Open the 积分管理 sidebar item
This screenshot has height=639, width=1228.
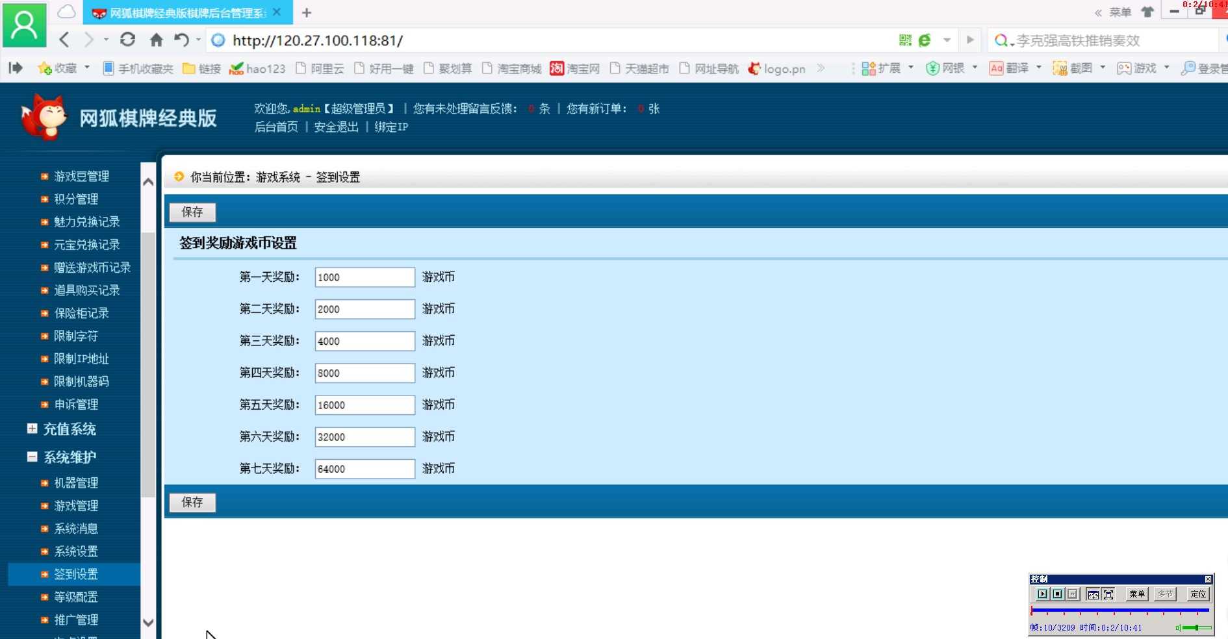pyautogui.click(x=76, y=199)
